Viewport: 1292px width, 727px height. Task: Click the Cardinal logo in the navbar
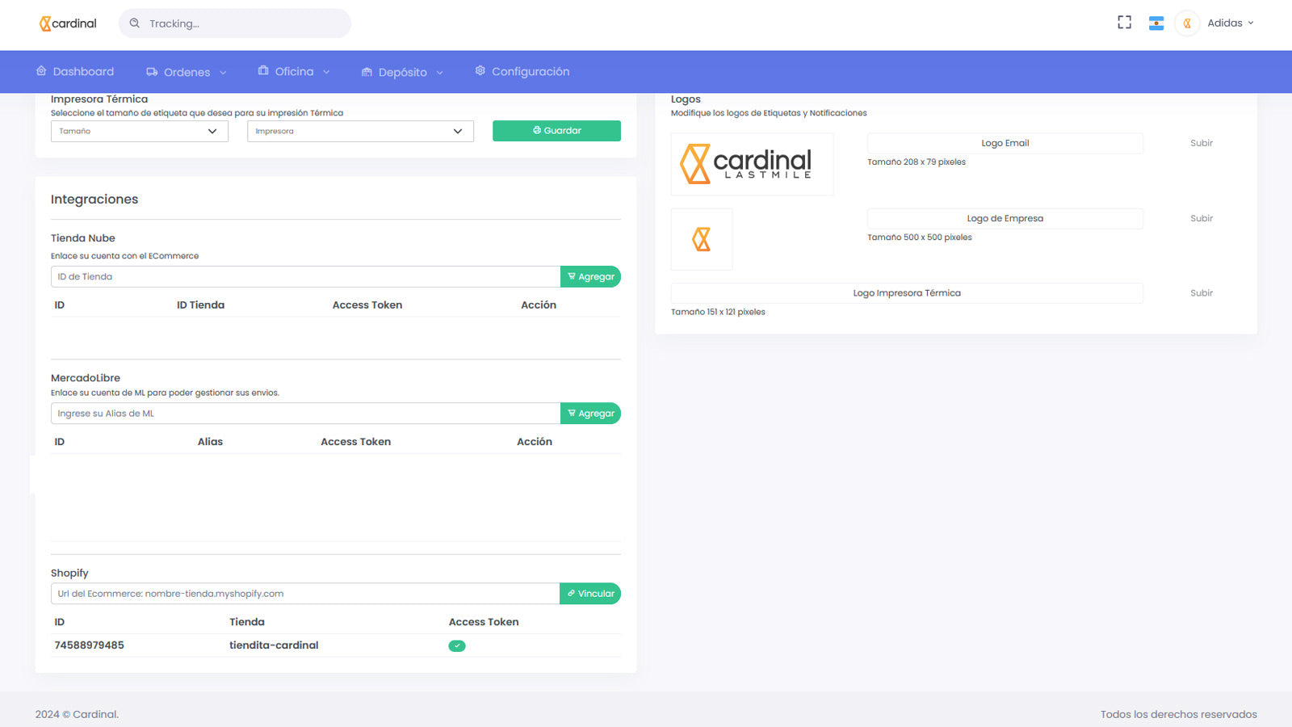67,23
